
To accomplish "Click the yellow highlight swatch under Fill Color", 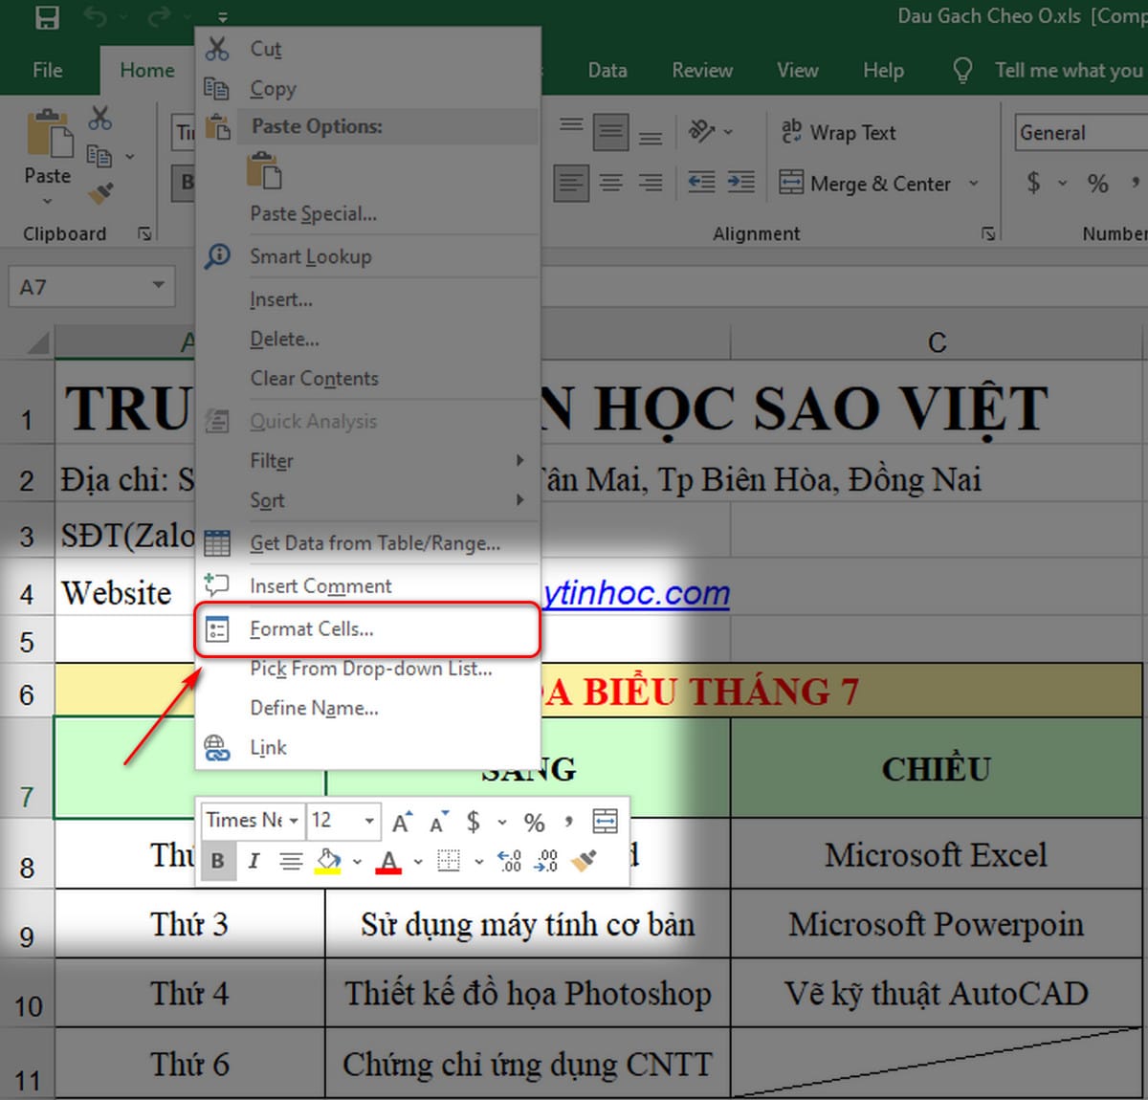I will pyautogui.click(x=327, y=871).
